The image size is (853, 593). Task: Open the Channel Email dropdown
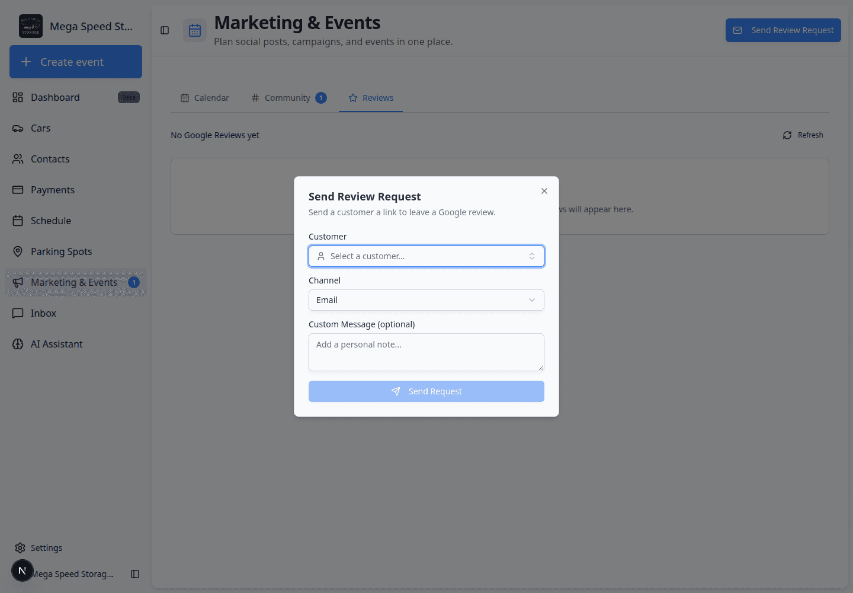pyautogui.click(x=426, y=300)
